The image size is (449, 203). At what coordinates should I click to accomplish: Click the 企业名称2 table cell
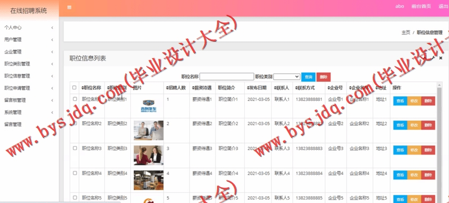pos(359,123)
